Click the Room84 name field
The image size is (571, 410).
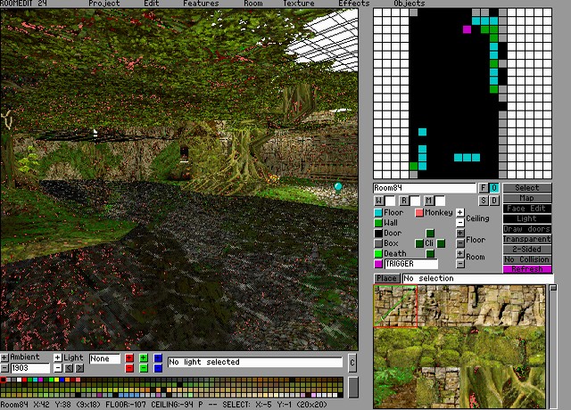[425, 188]
